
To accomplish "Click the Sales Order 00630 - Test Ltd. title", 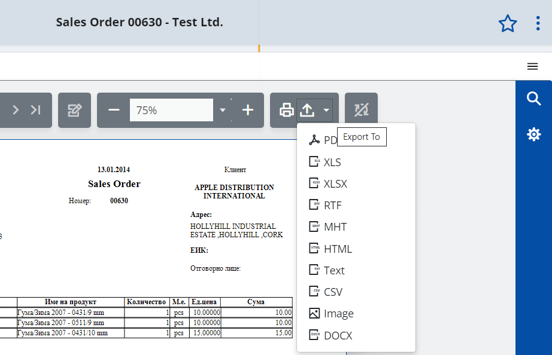I will [x=139, y=22].
